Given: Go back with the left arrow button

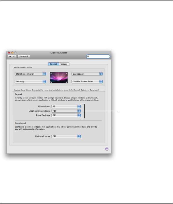Looking at the screenshot, I should click(x=10, y=56).
